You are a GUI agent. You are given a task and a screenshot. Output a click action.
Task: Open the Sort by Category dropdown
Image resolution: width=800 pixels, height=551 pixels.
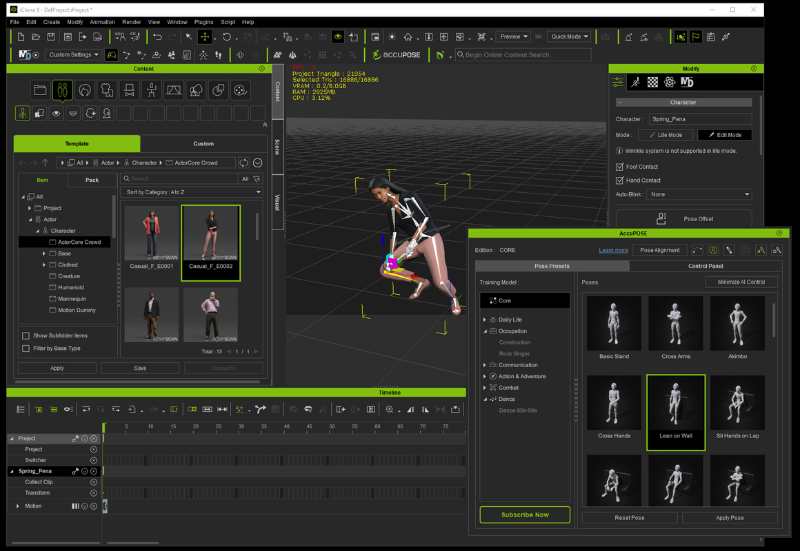pos(191,192)
